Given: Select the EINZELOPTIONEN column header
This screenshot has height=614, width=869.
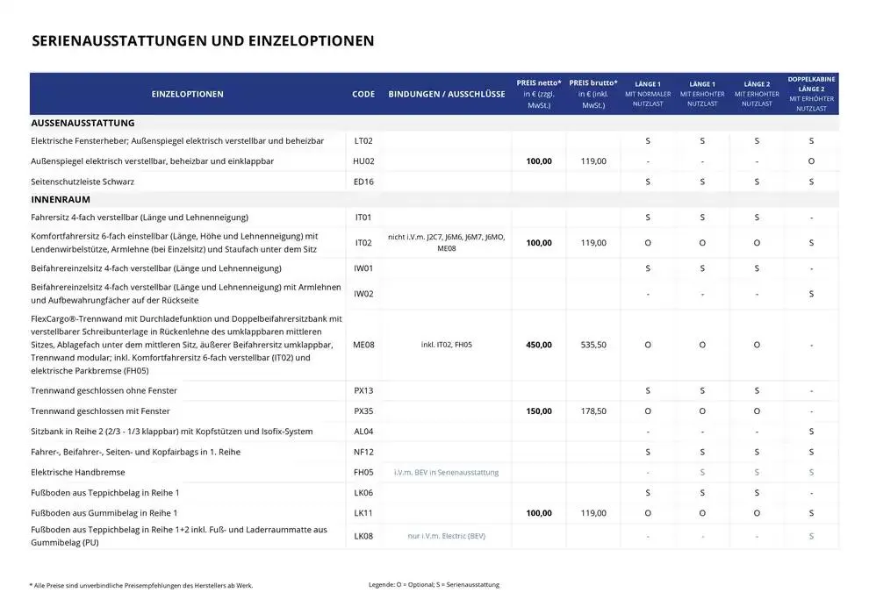Looking at the screenshot, I should click(187, 94).
